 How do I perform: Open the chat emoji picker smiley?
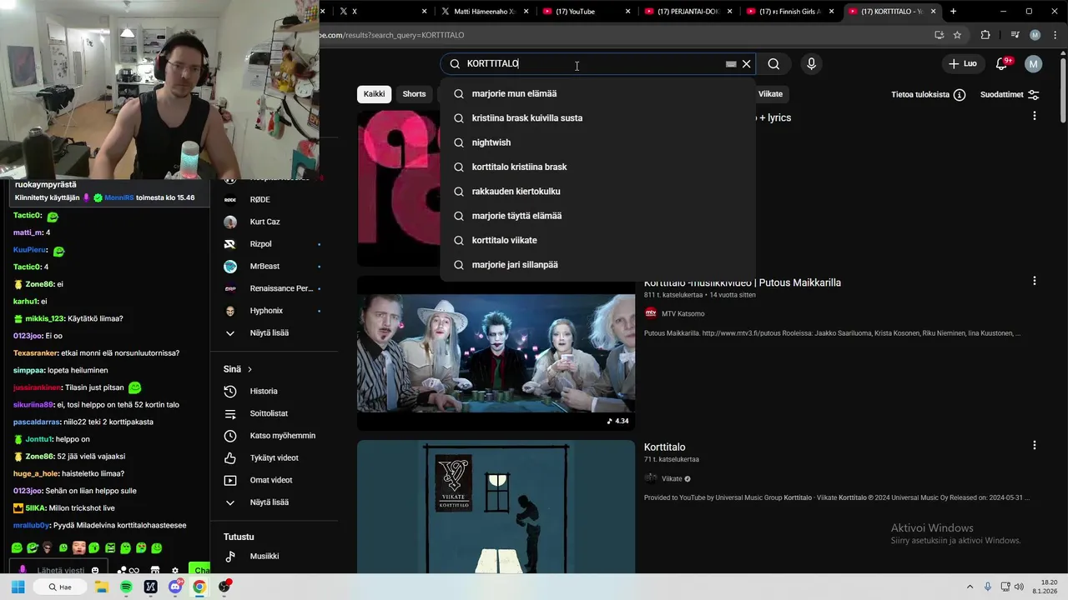[x=95, y=571]
